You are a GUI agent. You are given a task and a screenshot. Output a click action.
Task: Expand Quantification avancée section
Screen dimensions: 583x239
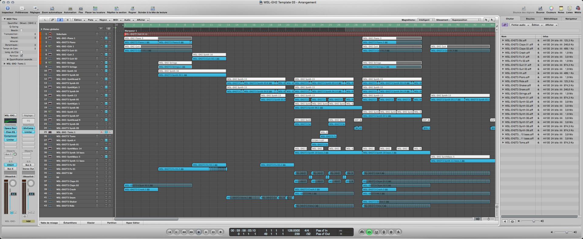click(x=8, y=59)
